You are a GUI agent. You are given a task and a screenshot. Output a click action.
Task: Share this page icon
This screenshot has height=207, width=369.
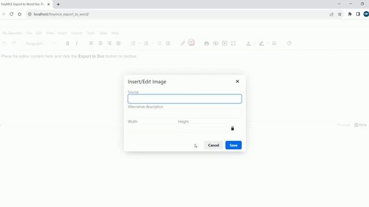(332, 14)
